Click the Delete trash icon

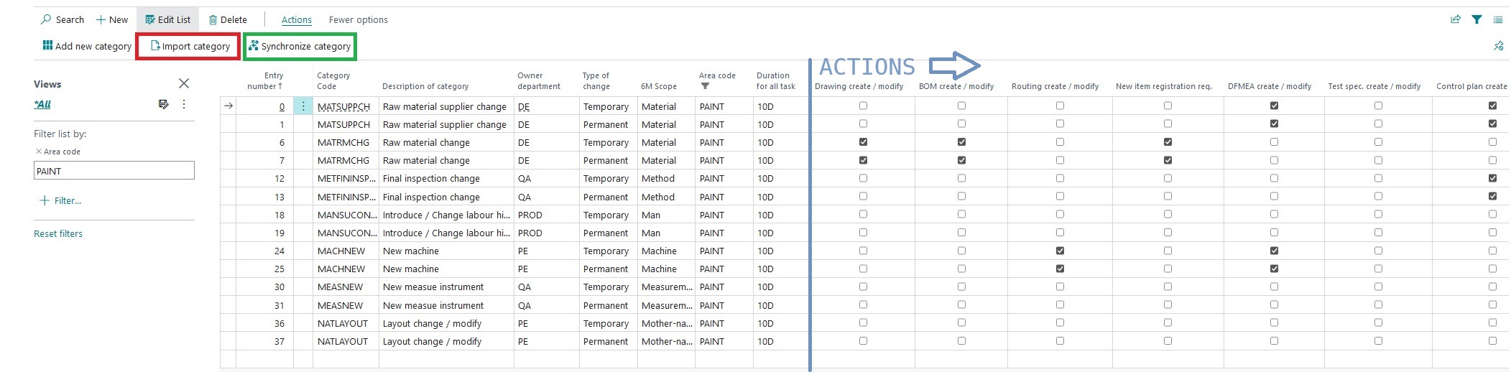coord(213,20)
